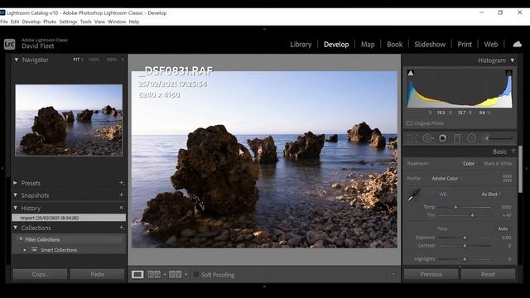This screenshot has height=298, width=530.
Task: Adjust the Exposure slider handle
Action: [465, 238]
